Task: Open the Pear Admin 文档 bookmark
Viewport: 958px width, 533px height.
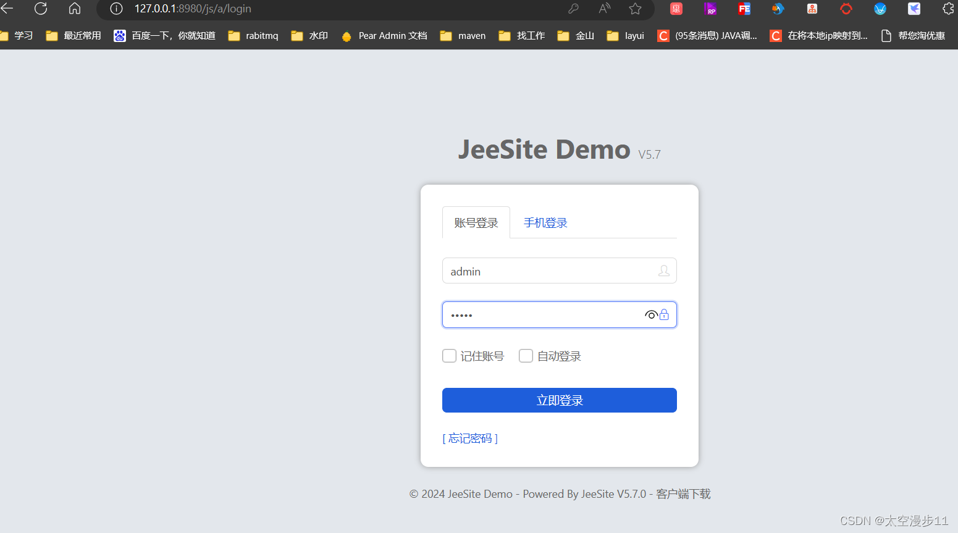Action: tap(384, 36)
